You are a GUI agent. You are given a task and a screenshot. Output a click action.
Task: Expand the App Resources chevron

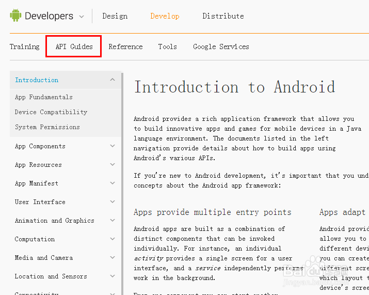tap(113, 164)
